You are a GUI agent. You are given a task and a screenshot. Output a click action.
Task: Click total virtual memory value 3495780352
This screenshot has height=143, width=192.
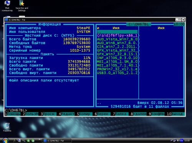tap(79, 69)
